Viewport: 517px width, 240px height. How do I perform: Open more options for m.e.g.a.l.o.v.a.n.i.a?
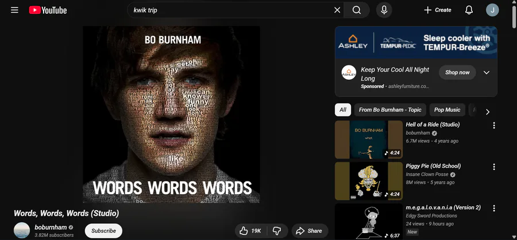[x=494, y=208]
